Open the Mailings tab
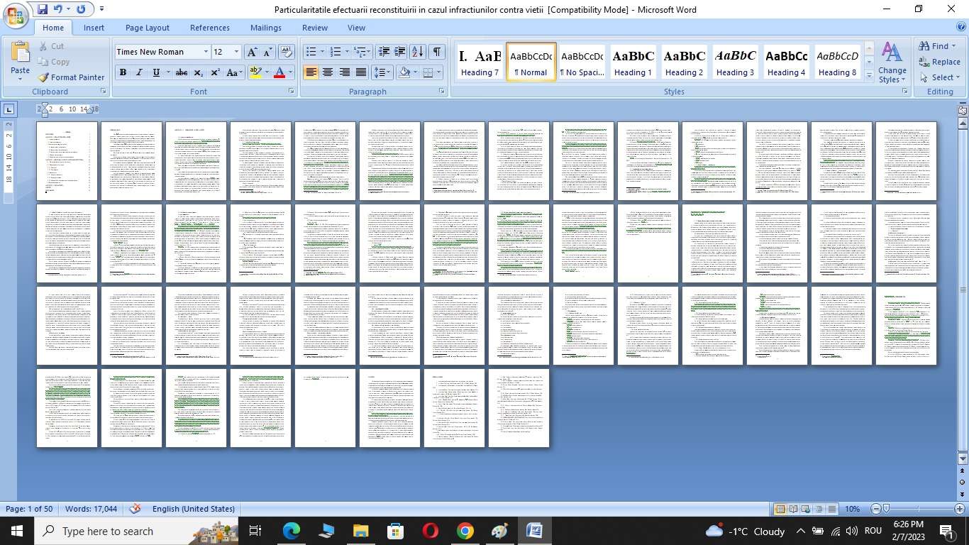The image size is (969, 545). (265, 28)
